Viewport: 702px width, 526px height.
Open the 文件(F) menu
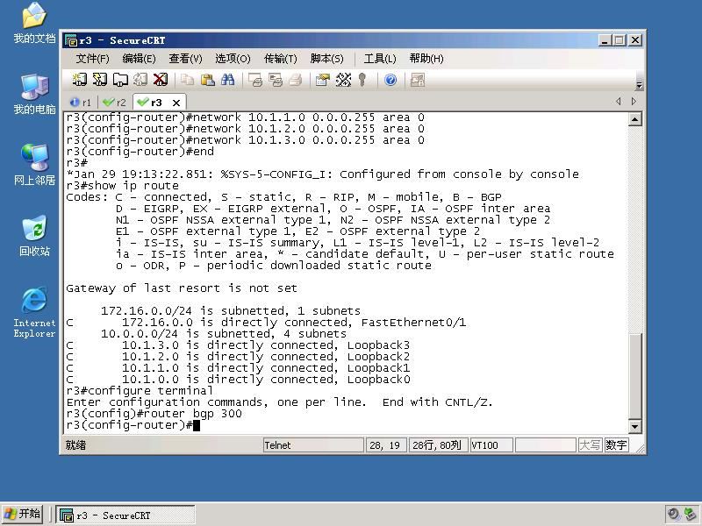92,59
